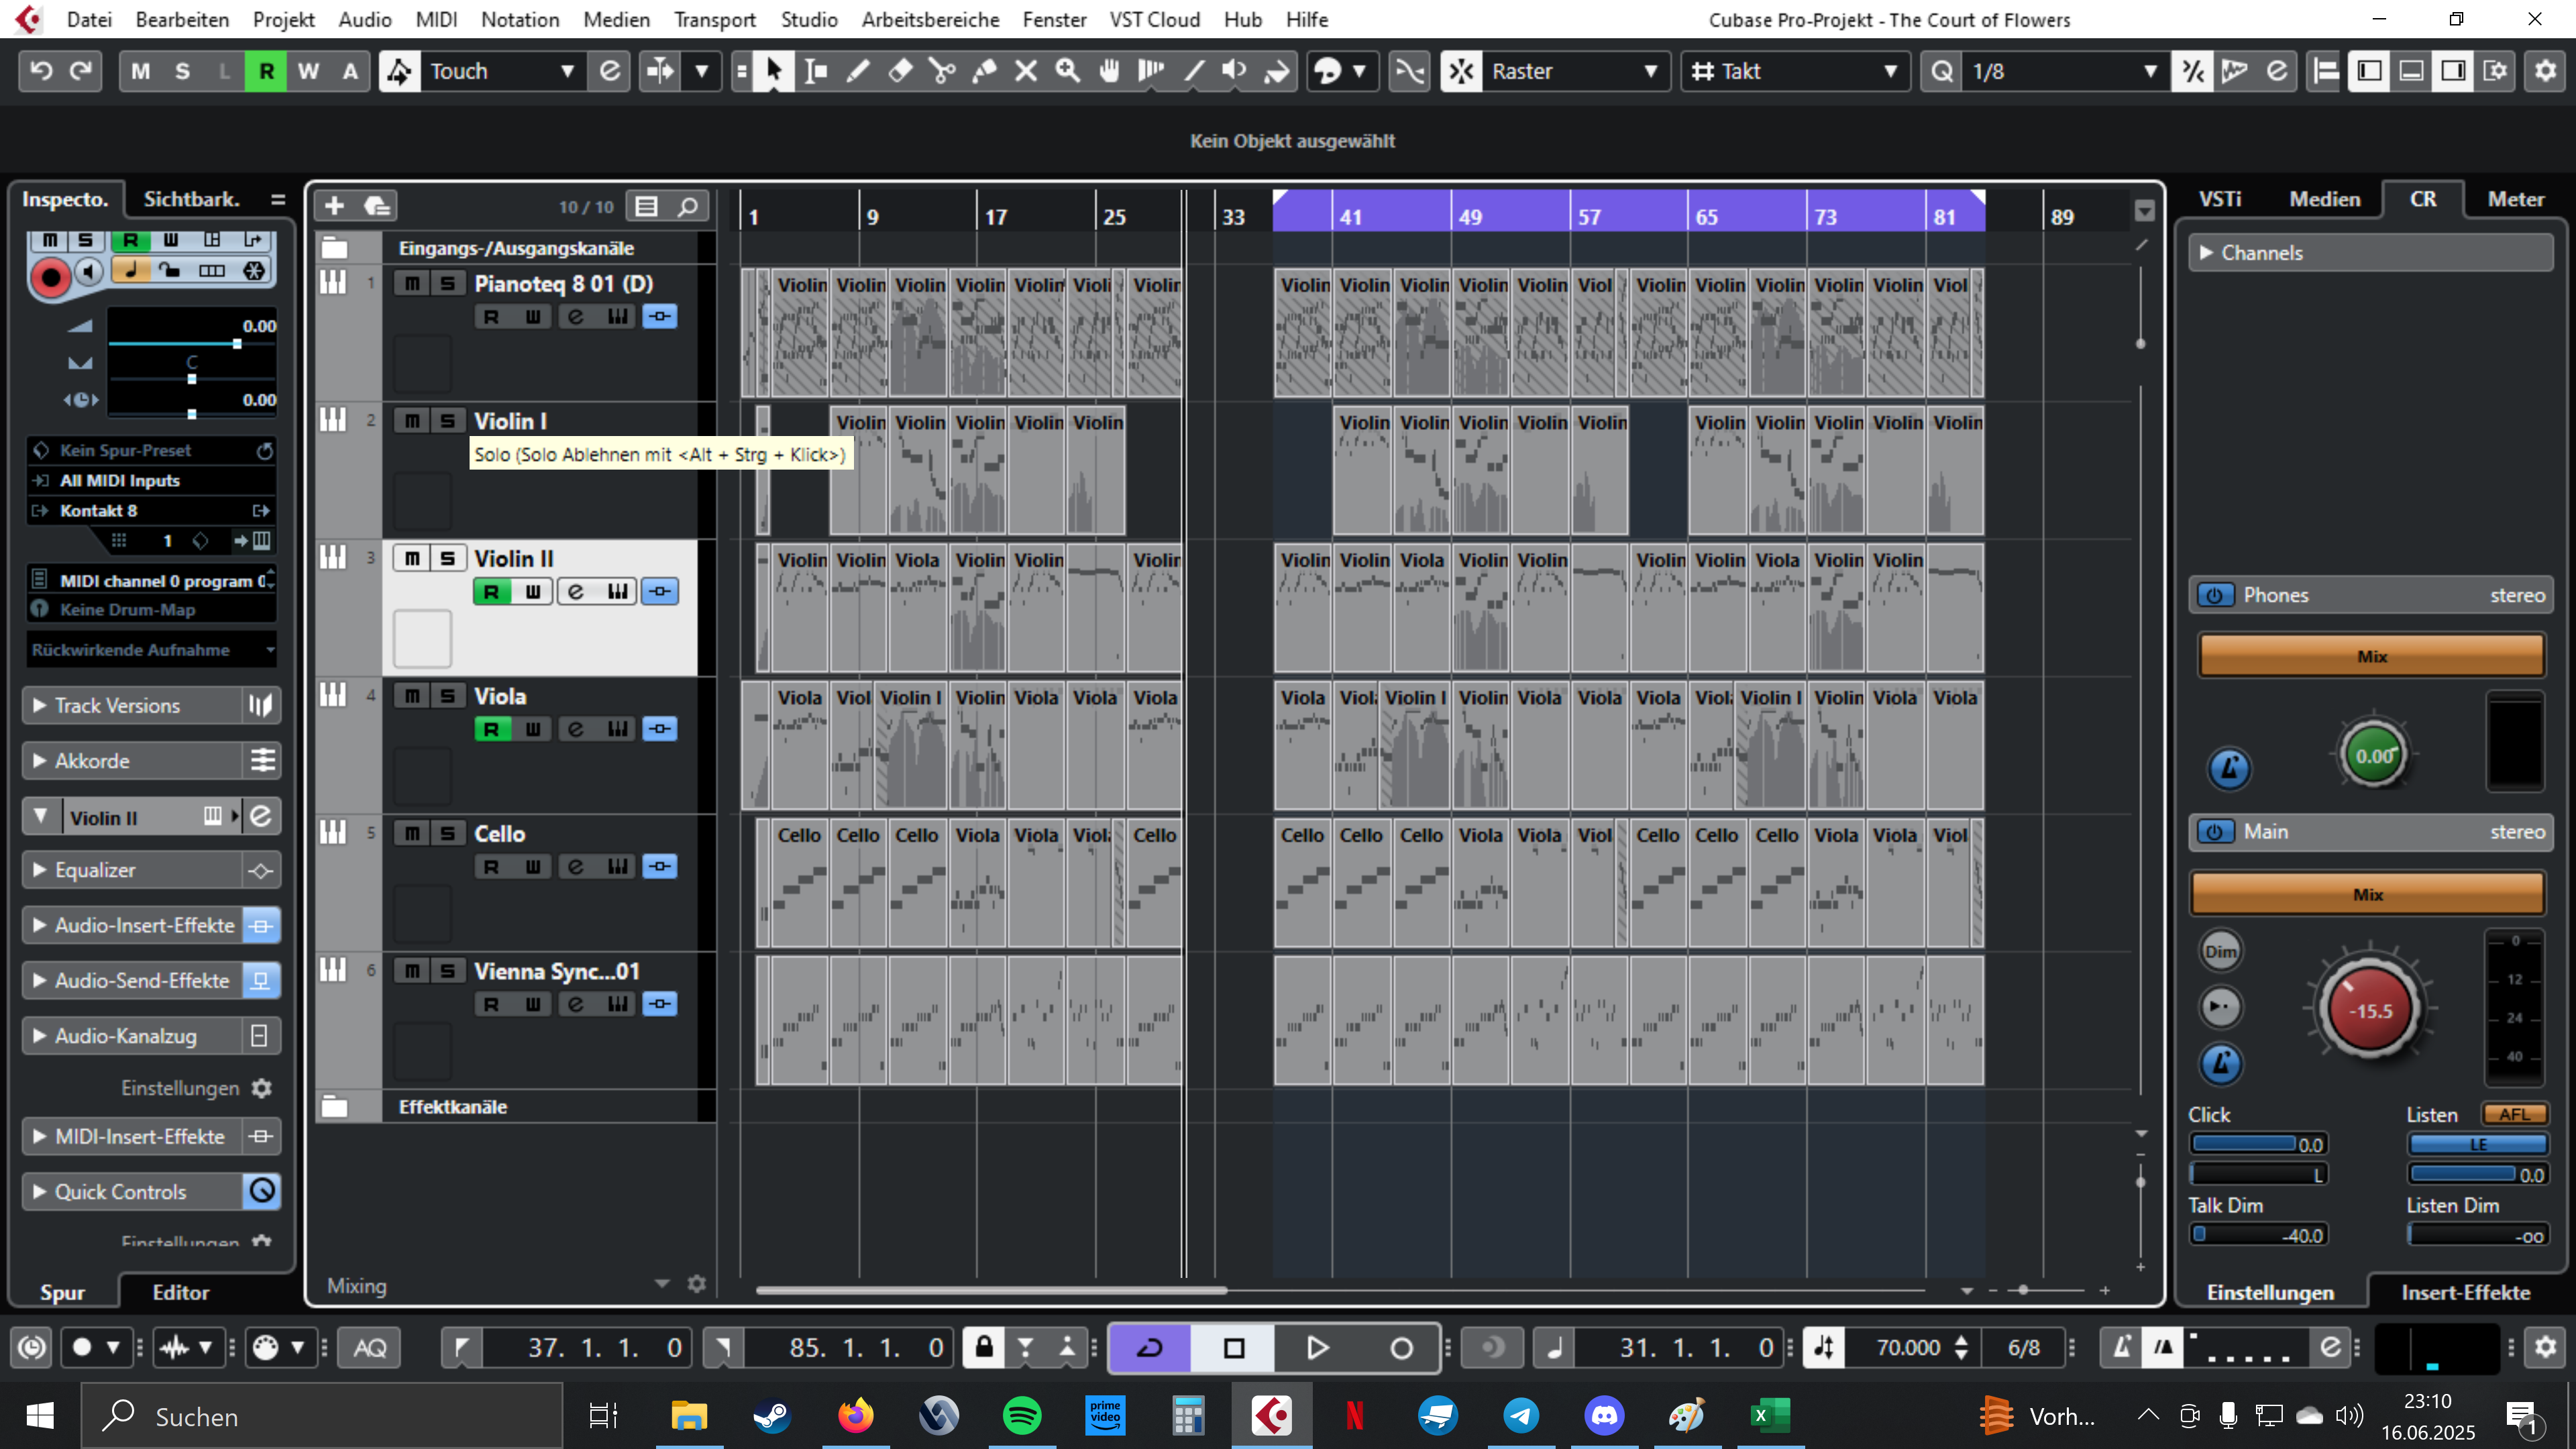
Task: Switch to the VSTi tab
Action: (2220, 199)
